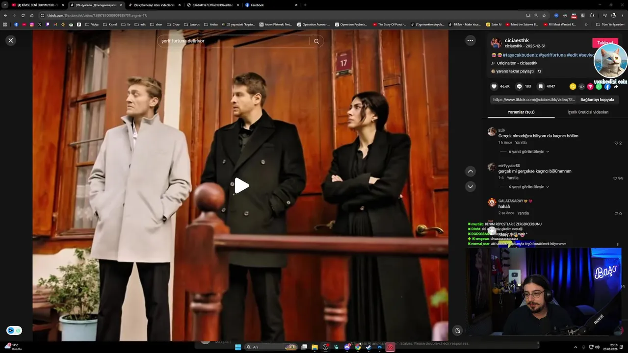Switch to Yorumlar (183) tab
Screen dimensions: 628x353
tap(521, 112)
